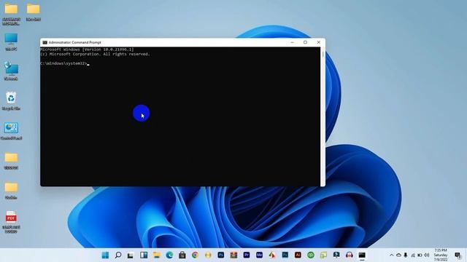Open Adobe Illustrator from the taskbar
Image resolution: width=467 pixels, height=262 pixels.
tap(298, 255)
